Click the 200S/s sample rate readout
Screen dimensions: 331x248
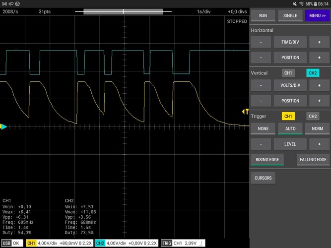coord(10,11)
